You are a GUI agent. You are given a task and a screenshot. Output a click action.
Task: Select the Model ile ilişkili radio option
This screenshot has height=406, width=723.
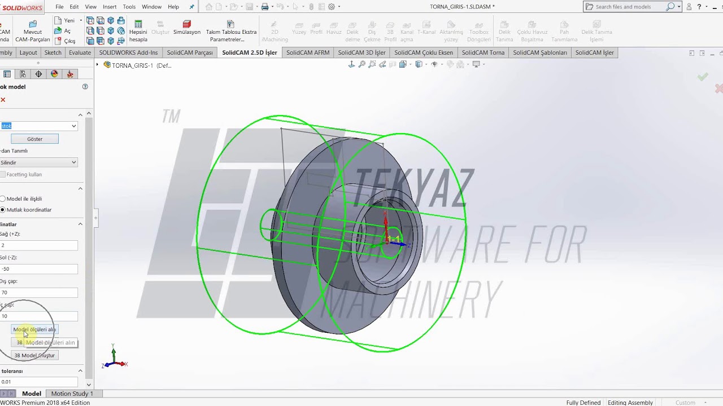pos(3,199)
